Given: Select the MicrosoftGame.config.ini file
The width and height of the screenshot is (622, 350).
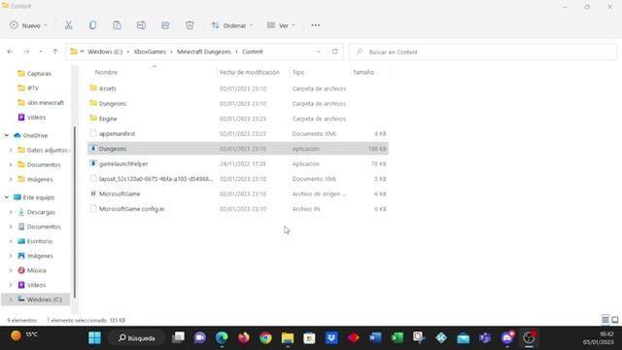Looking at the screenshot, I should click(238, 209).
